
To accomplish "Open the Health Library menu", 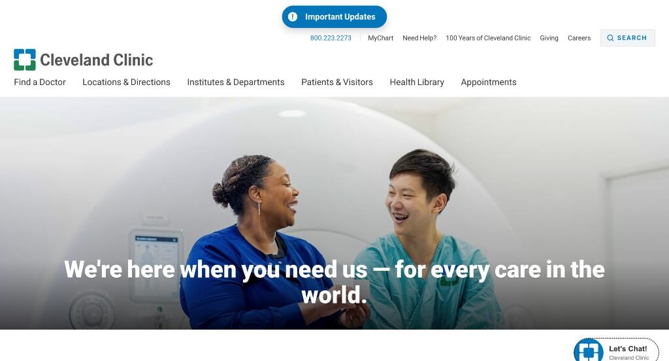I will (417, 82).
